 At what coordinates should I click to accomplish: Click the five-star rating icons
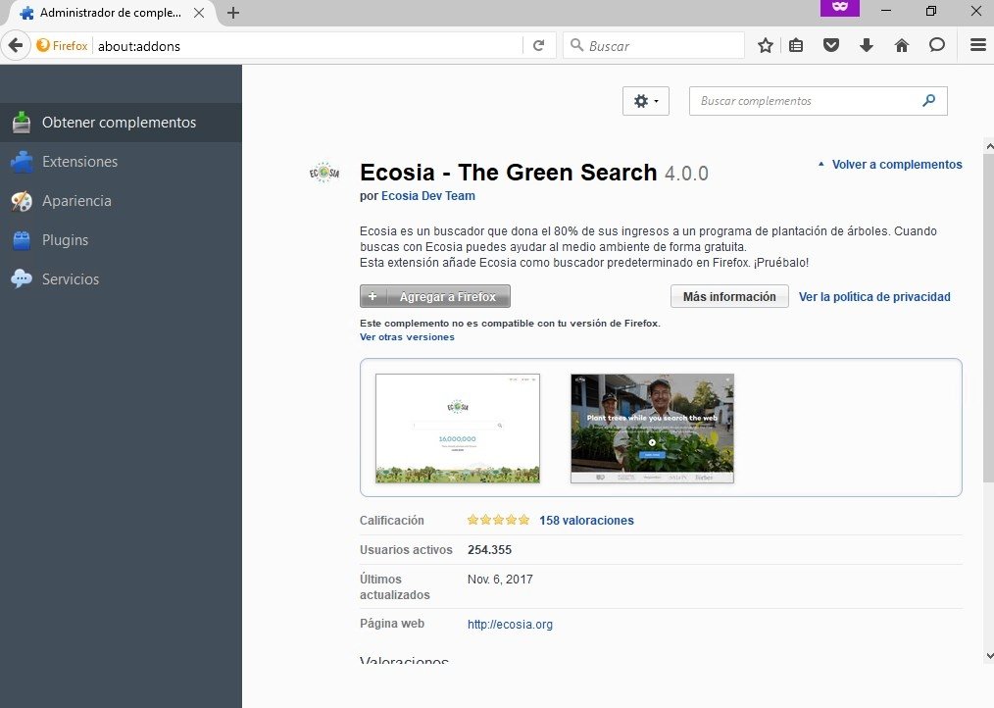click(498, 521)
